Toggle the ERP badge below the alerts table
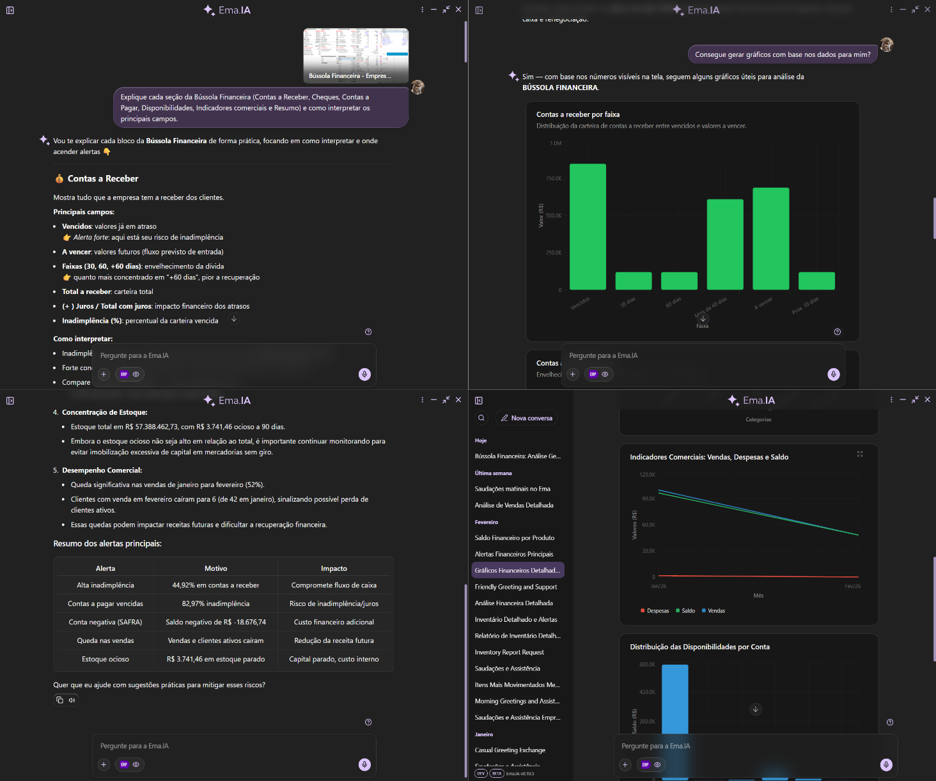Viewport: 936px width, 781px height. (x=124, y=764)
